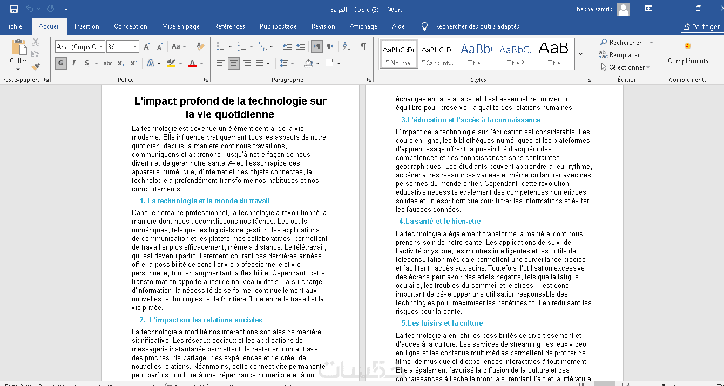Click the heading 'La technologie et le monde du travail'
Image resolution: width=724 pixels, height=386 pixels.
tap(208, 201)
